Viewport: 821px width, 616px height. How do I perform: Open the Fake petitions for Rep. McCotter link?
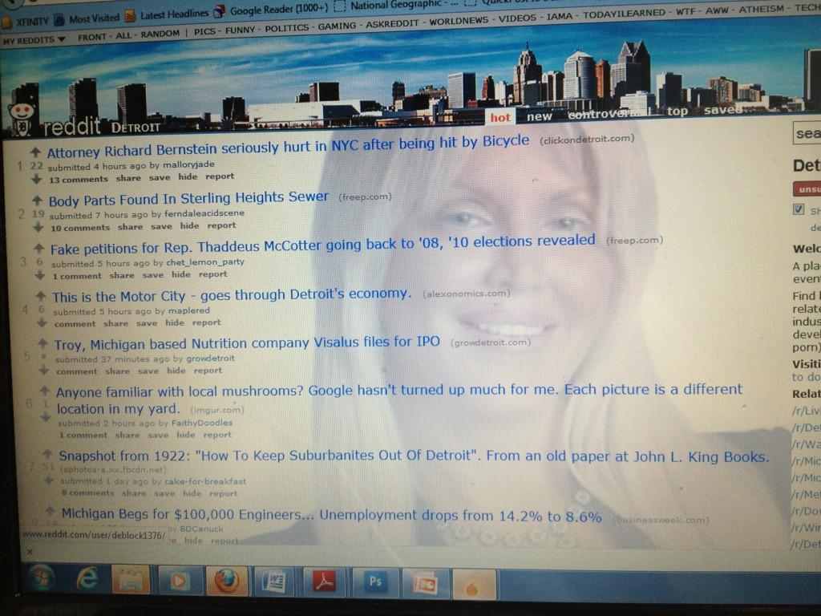click(323, 244)
